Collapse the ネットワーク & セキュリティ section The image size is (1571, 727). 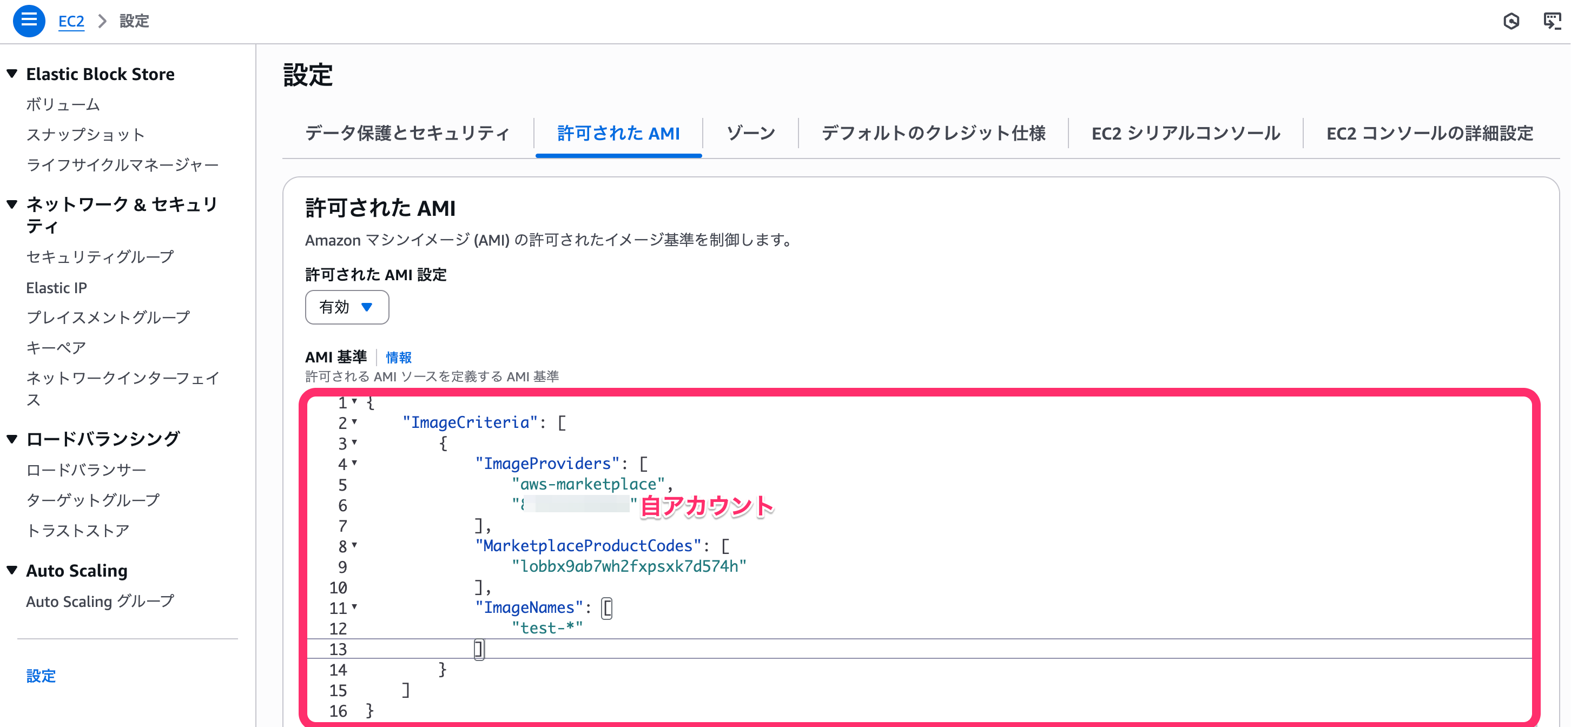coord(12,204)
